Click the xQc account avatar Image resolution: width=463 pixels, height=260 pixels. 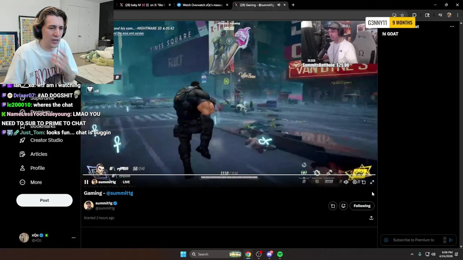(x=24, y=238)
